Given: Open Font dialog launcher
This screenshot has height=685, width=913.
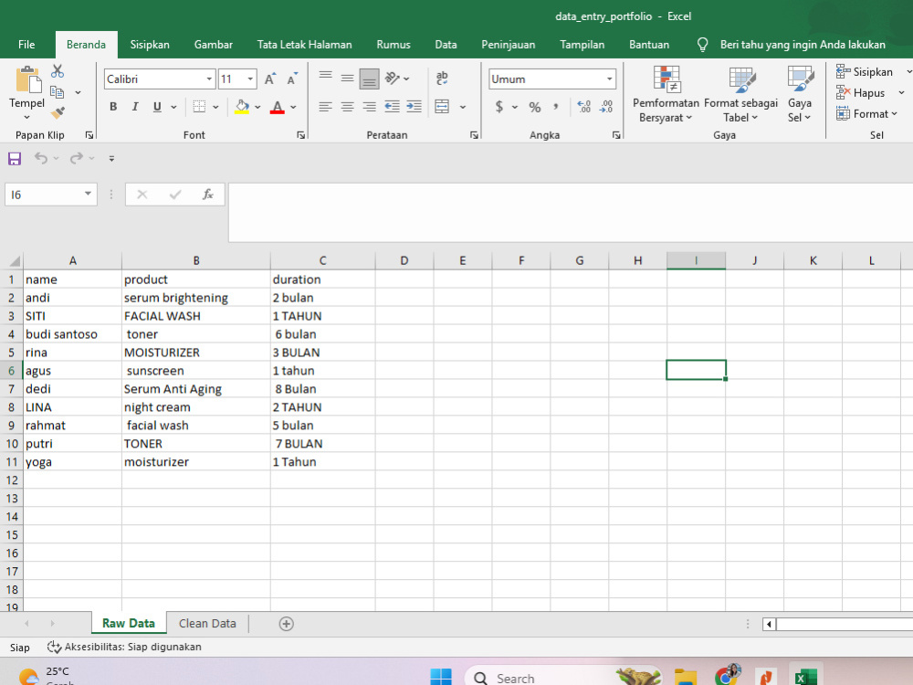Looking at the screenshot, I should click(301, 135).
